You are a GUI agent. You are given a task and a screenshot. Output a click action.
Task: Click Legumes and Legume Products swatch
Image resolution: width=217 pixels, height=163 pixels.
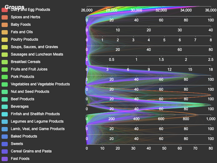tap(5, 122)
